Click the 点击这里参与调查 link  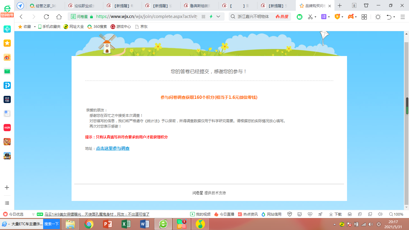[x=113, y=148]
